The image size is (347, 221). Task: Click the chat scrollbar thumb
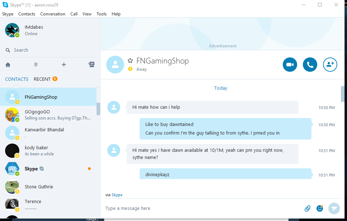coord(343,94)
